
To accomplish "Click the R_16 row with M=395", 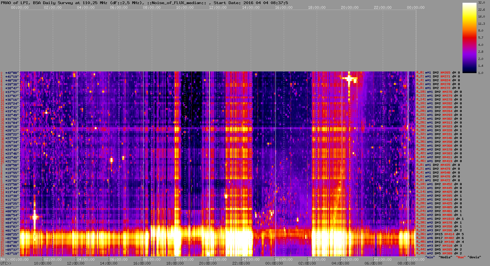I will tap(439, 196).
